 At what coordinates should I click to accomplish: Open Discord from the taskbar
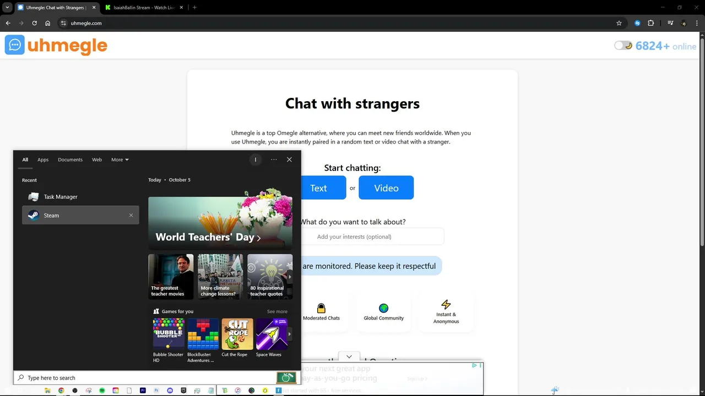coord(170,391)
